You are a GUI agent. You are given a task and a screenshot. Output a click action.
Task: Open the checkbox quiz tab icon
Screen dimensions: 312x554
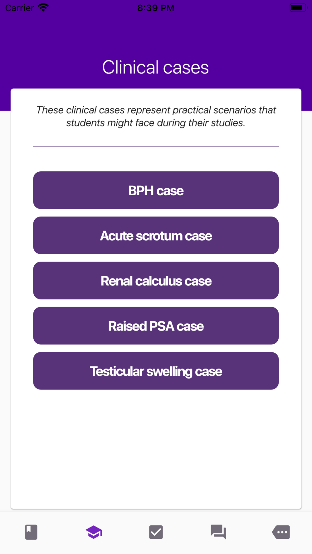click(156, 532)
